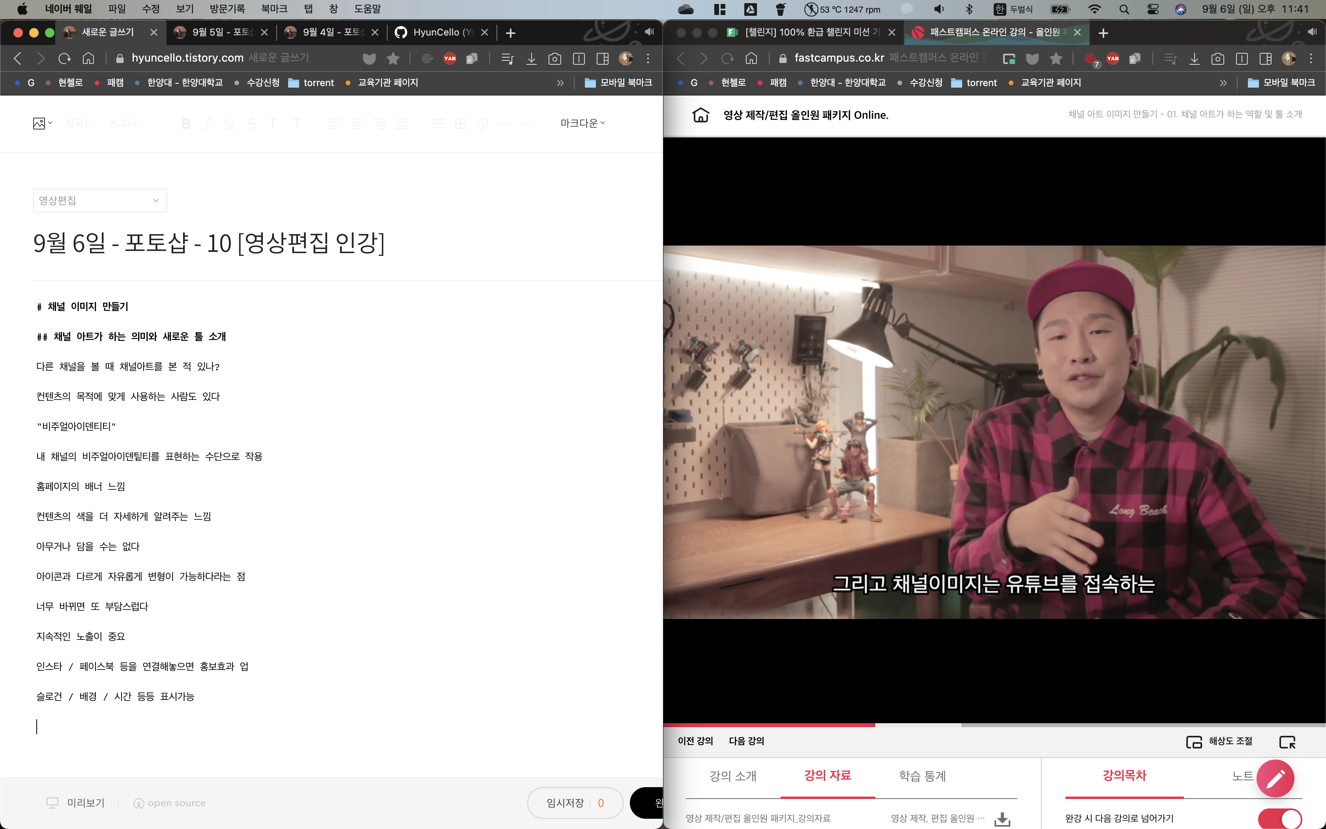Click the 임시저장 button
Image resolution: width=1326 pixels, height=829 pixels.
pos(565,803)
